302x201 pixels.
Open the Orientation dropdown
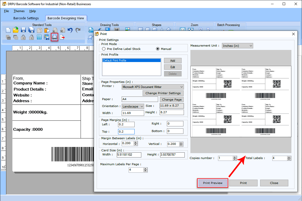click(133, 107)
